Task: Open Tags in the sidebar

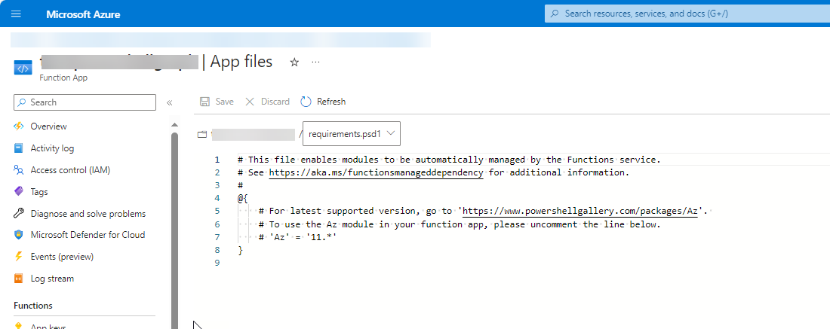Action: point(39,192)
